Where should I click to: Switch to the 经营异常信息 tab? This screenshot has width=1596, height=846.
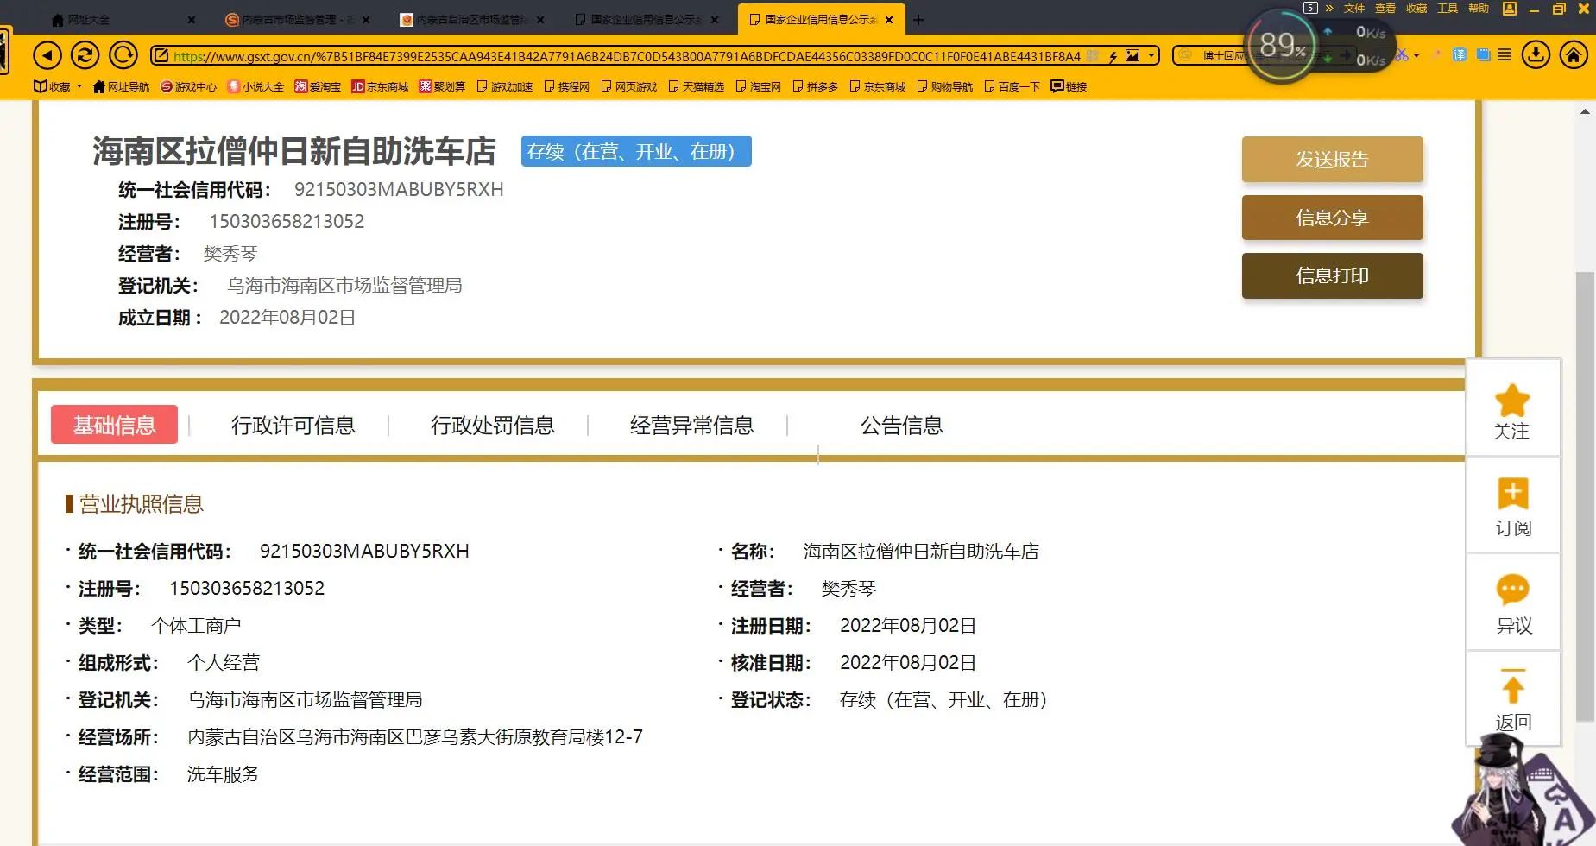(692, 426)
